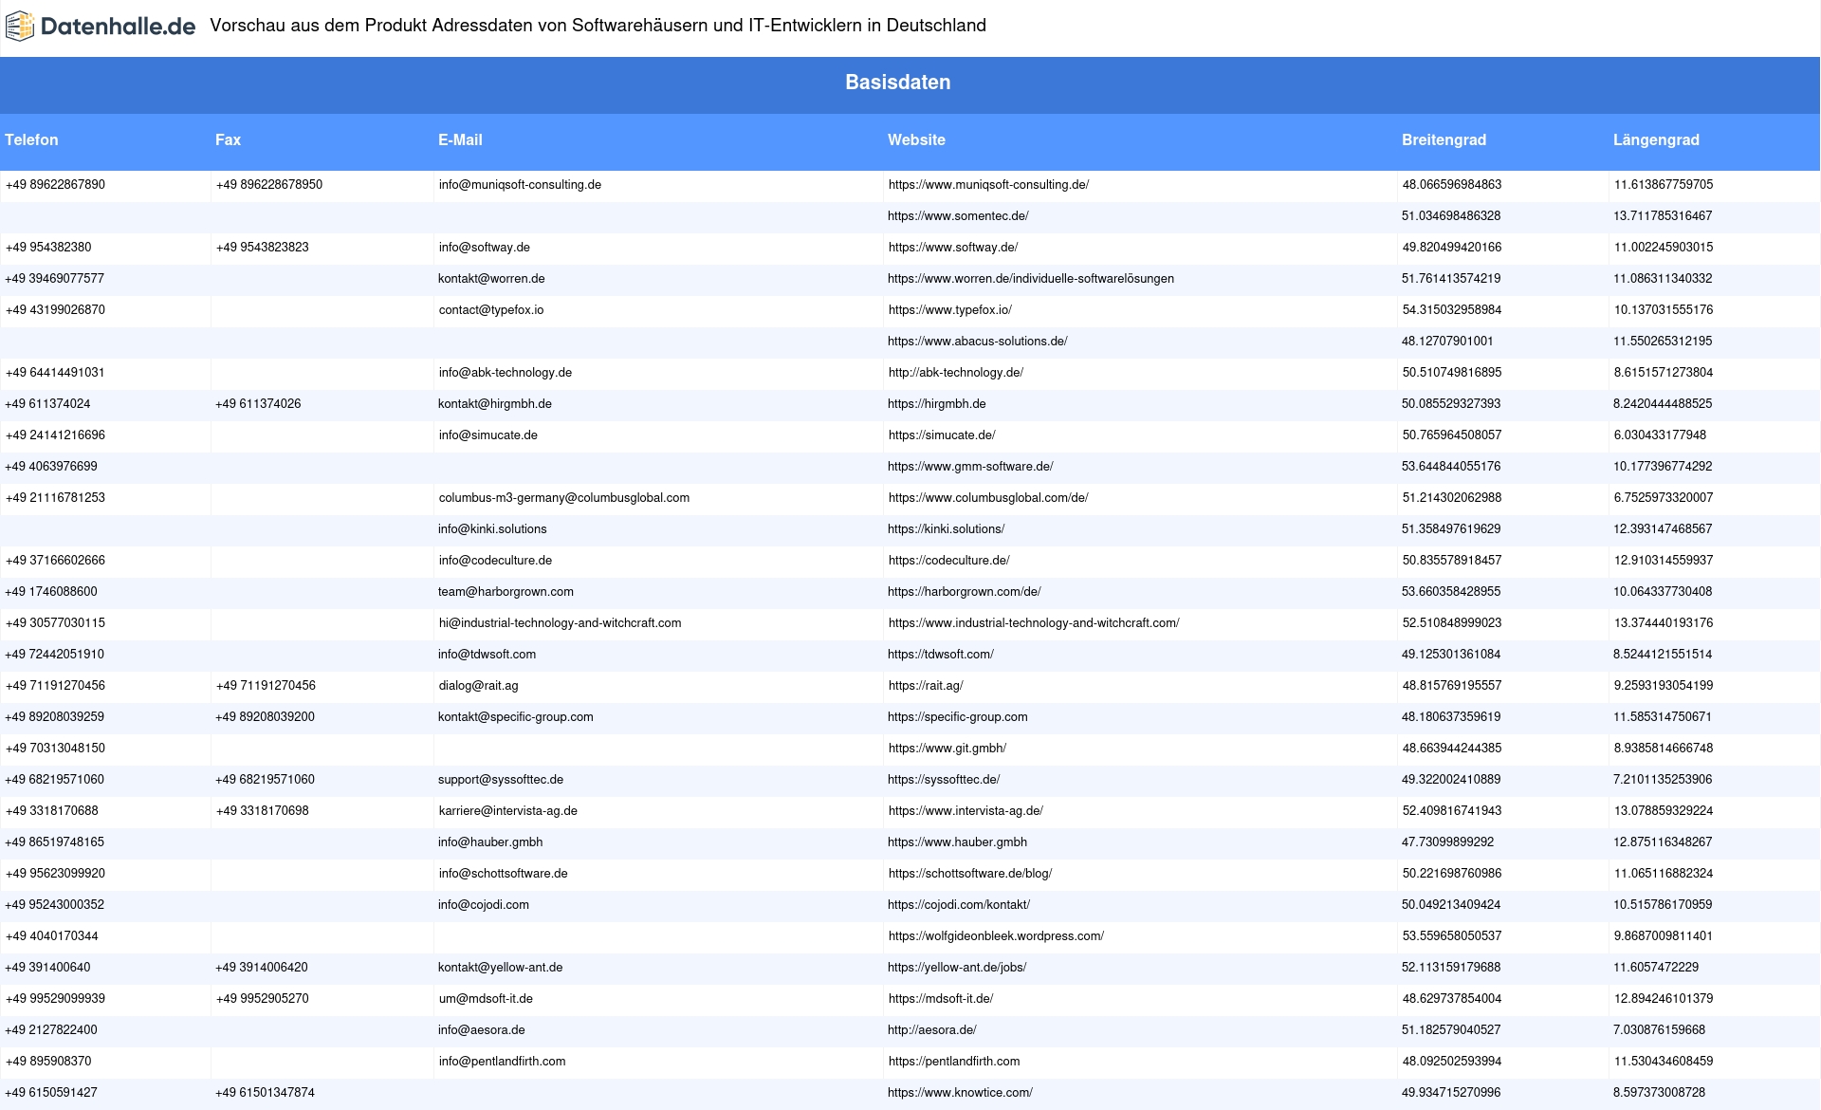Open the pentlandfirth.com website link
This screenshot has width=1821, height=1110.
click(954, 1062)
